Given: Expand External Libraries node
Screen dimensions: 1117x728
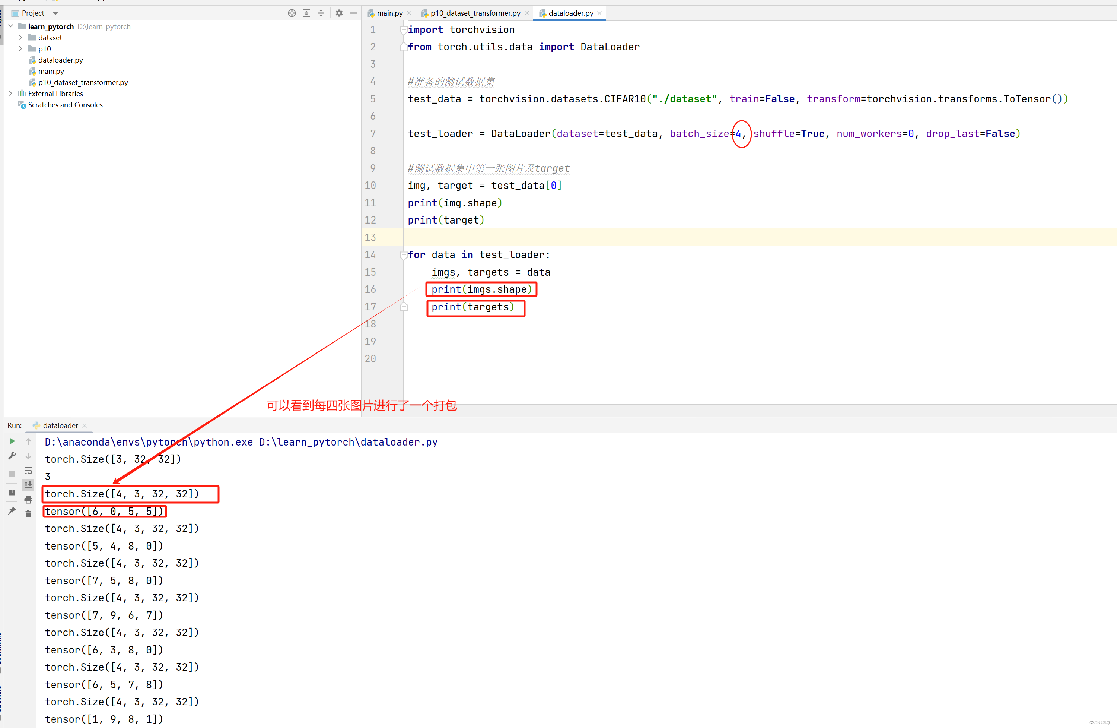Looking at the screenshot, I should [x=10, y=94].
